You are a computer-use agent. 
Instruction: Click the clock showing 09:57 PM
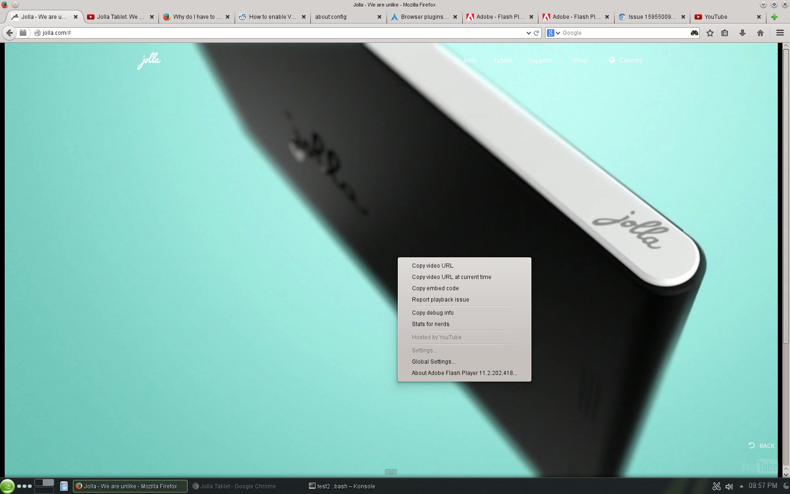click(x=763, y=486)
